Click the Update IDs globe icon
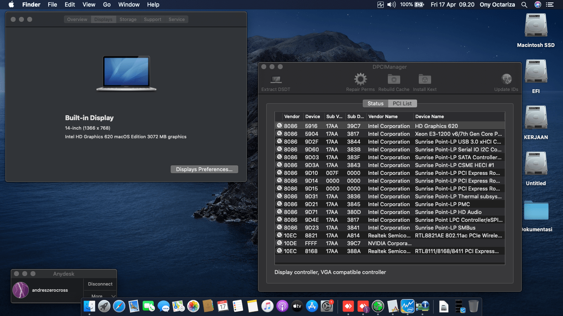This screenshot has width=563, height=316. (506, 79)
